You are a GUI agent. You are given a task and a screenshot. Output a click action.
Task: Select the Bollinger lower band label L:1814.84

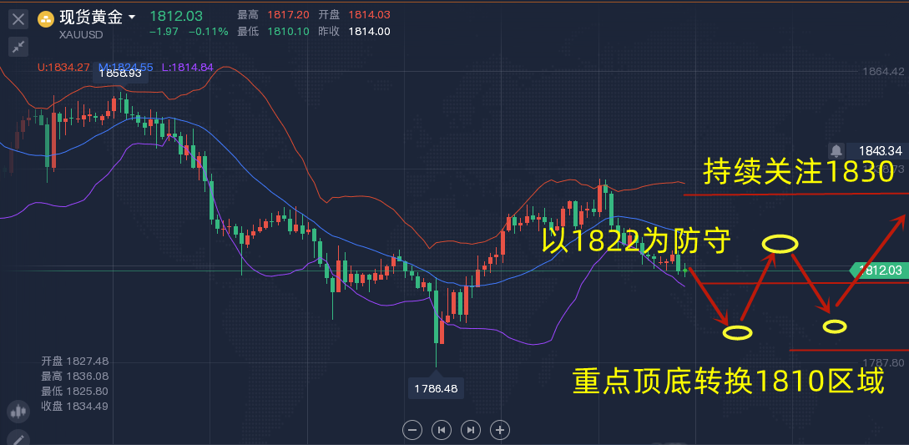click(187, 68)
